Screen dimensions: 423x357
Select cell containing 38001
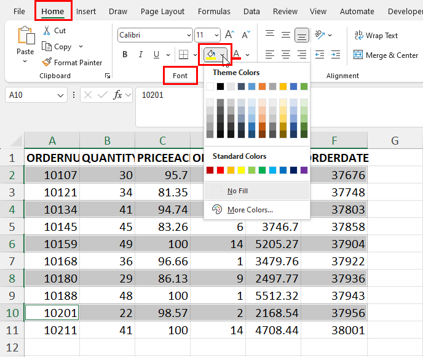[334, 330]
